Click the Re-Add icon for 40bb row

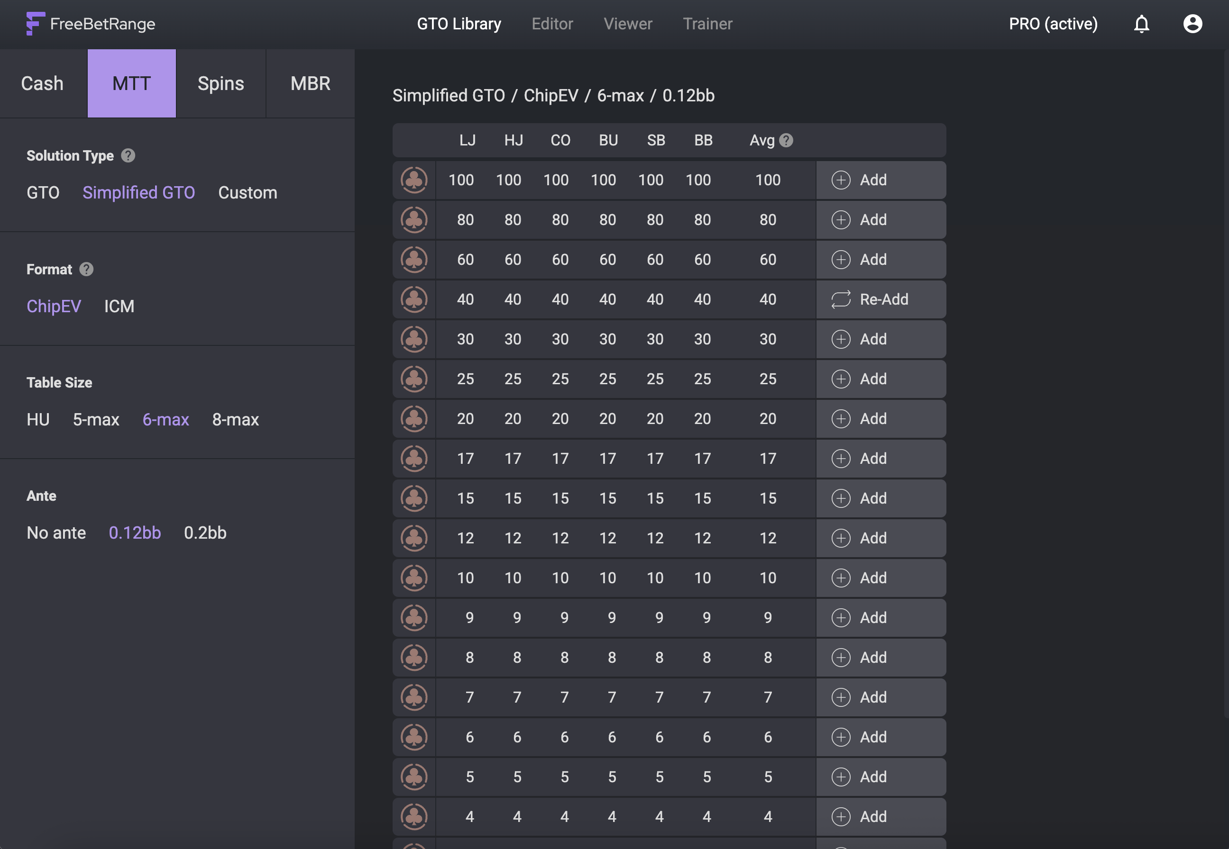click(841, 299)
